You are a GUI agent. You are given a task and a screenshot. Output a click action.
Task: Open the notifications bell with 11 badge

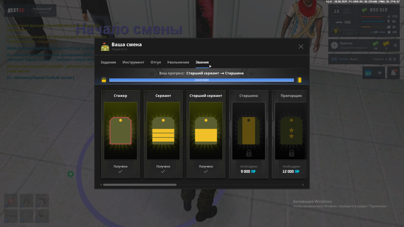point(394,73)
